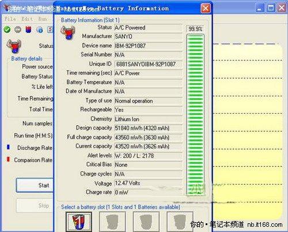This screenshot has width=288, height=232.
Task: Click the Rechargeable Yes value
Action: tap(148, 110)
